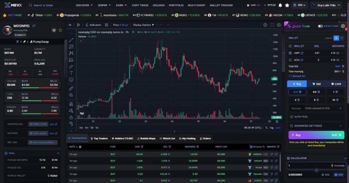Enable AUTO TP/SL checkbox

[x=291, y=117]
